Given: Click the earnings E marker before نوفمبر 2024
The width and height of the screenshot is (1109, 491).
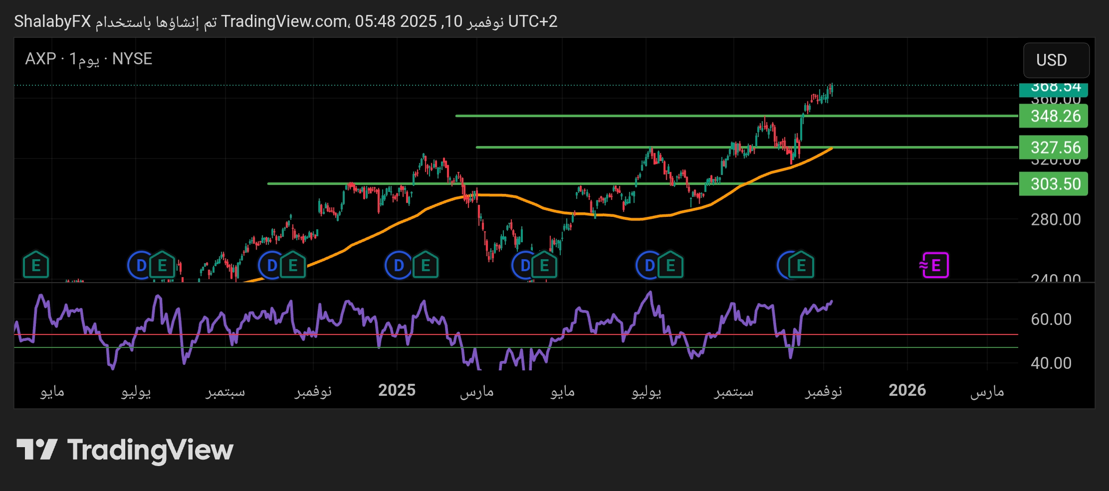Looking at the screenshot, I should point(293,265).
